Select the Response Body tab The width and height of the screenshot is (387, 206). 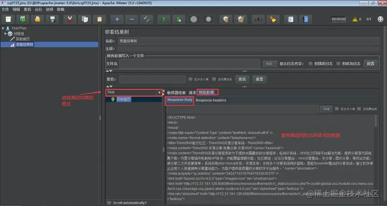point(180,100)
